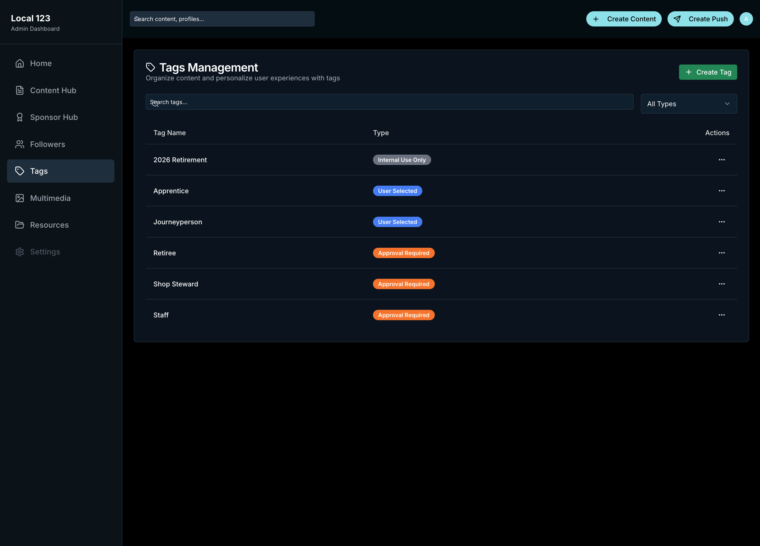Open Settings from the sidebar

tap(61, 252)
